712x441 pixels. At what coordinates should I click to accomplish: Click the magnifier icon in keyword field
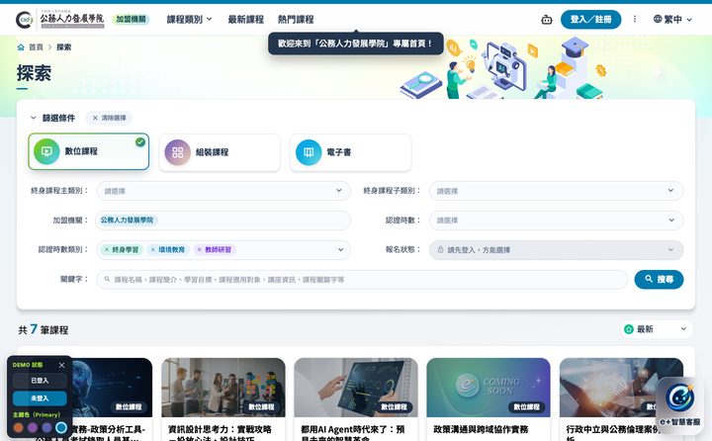click(x=107, y=279)
